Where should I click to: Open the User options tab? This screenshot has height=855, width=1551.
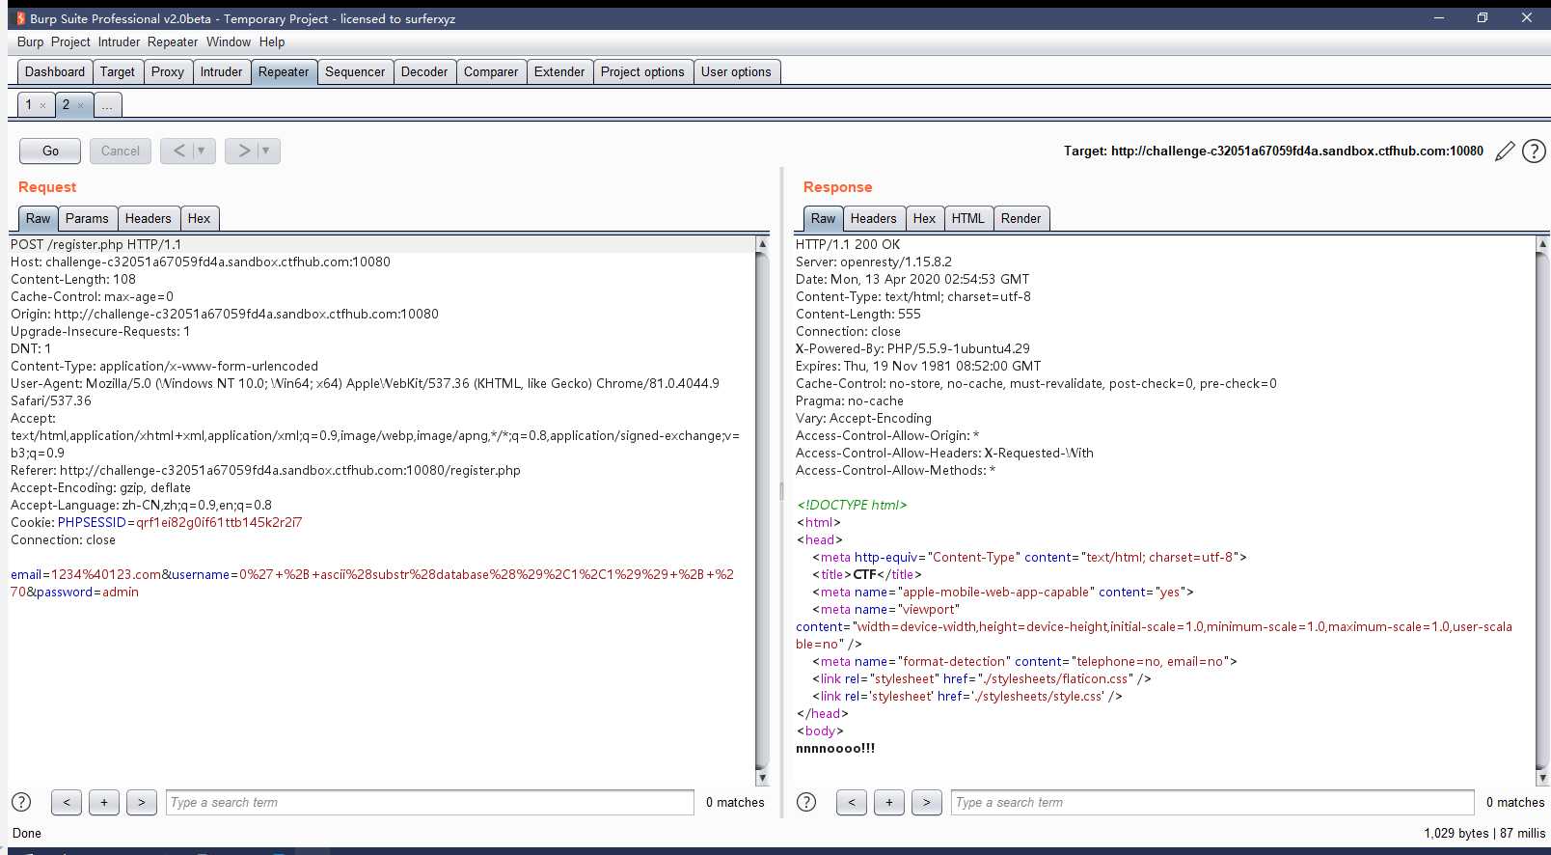(x=736, y=71)
